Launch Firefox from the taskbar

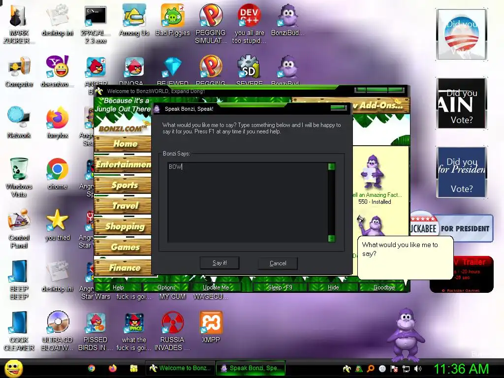click(113, 368)
